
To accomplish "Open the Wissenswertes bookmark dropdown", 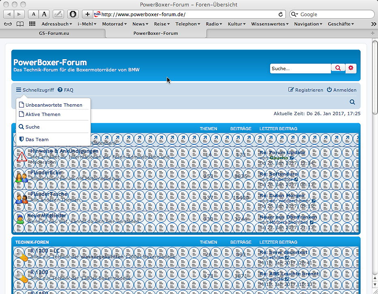I will click(x=270, y=24).
